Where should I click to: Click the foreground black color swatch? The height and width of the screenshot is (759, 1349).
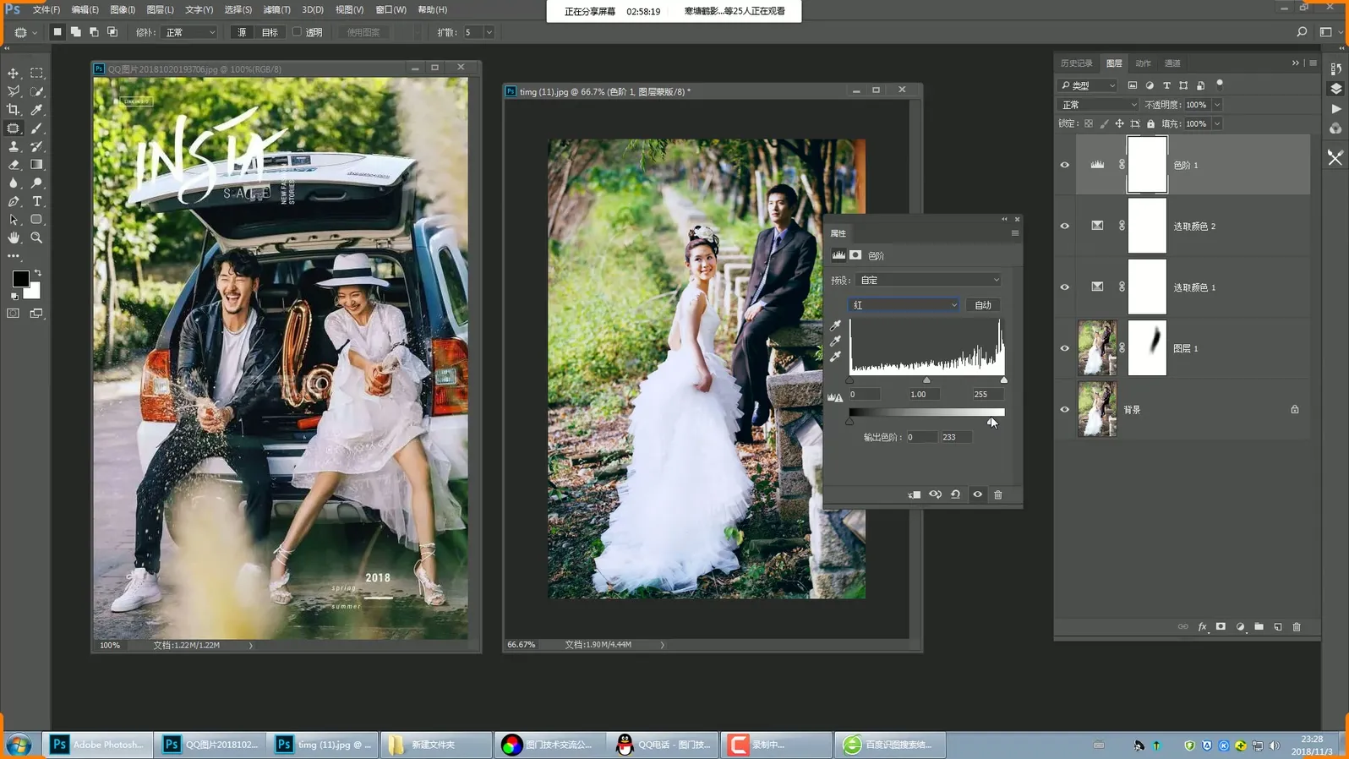pyautogui.click(x=20, y=278)
